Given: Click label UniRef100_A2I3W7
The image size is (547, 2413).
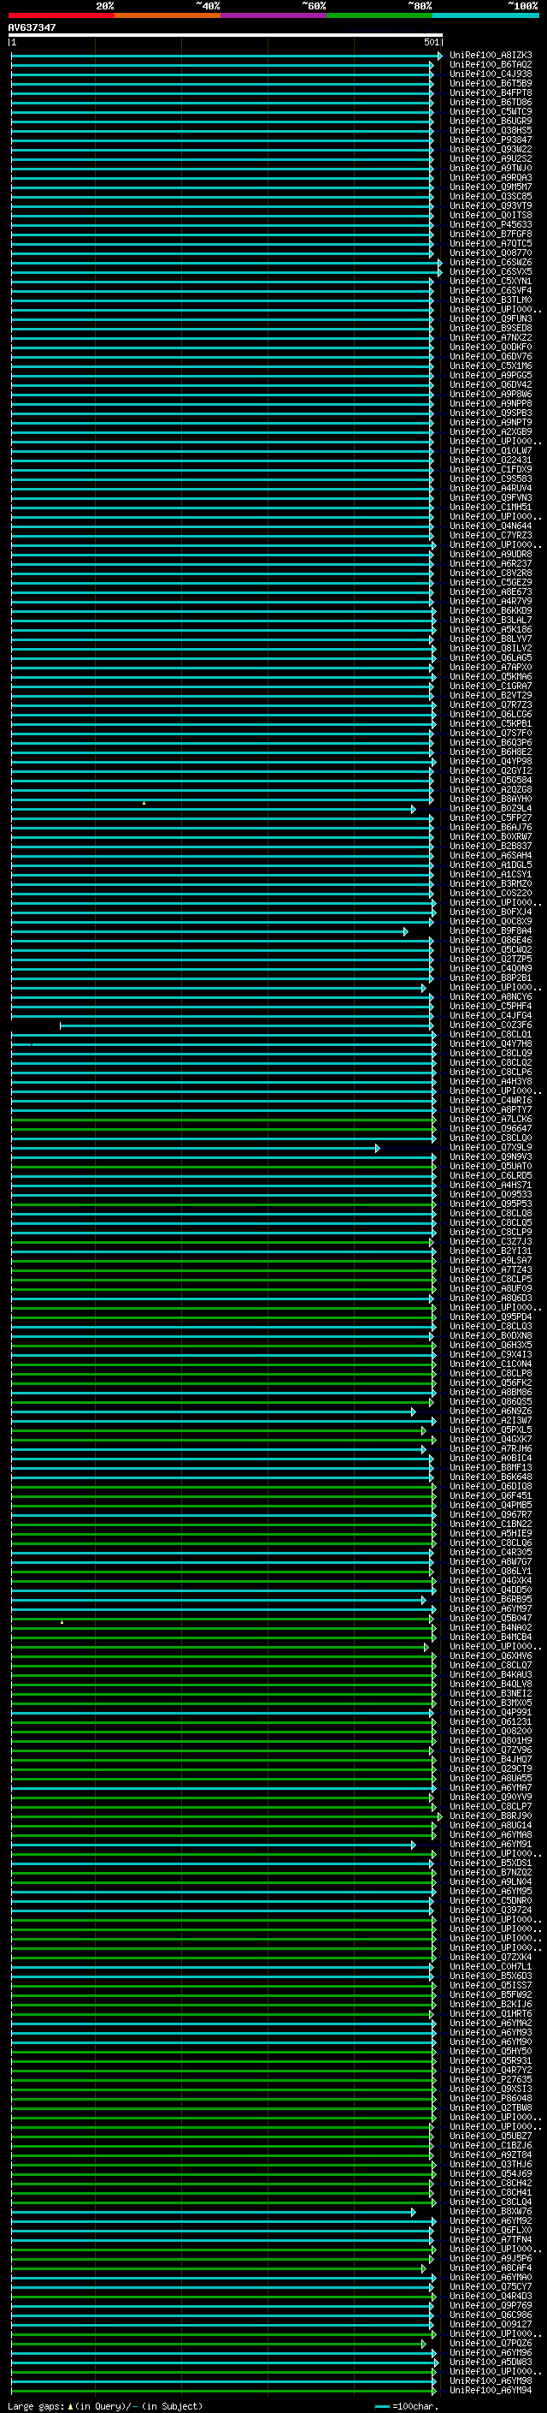Looking at the screenshot, I should pos(490,1420).
